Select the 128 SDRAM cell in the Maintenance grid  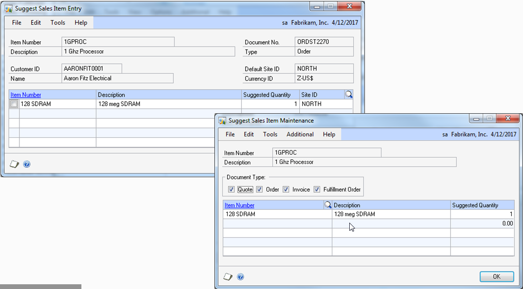tap(277, 214)
